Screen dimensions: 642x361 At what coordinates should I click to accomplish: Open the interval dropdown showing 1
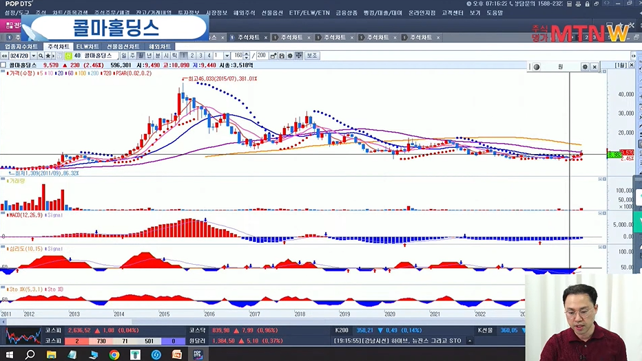pyautogui.click(x=227, y=56)
